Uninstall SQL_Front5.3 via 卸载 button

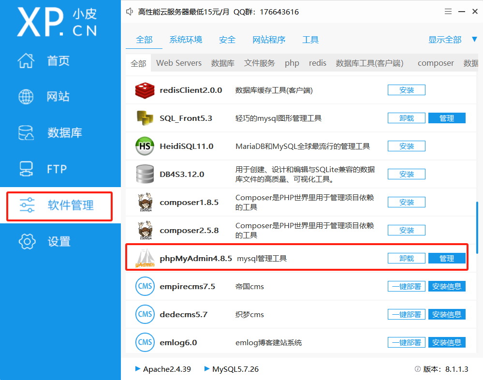pyautogui.click(x=407, y=118)
